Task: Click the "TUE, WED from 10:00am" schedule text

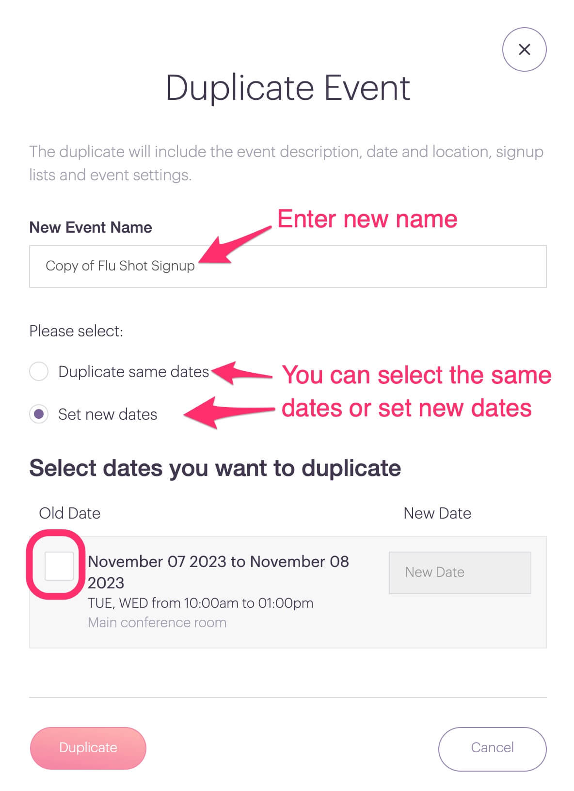Action: pos(200,603)
